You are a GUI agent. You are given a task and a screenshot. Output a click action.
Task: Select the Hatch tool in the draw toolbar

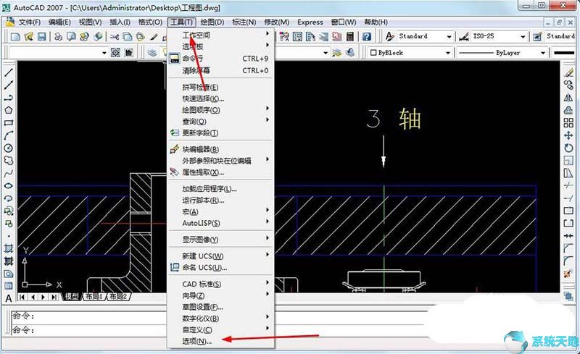pos(9,249)
